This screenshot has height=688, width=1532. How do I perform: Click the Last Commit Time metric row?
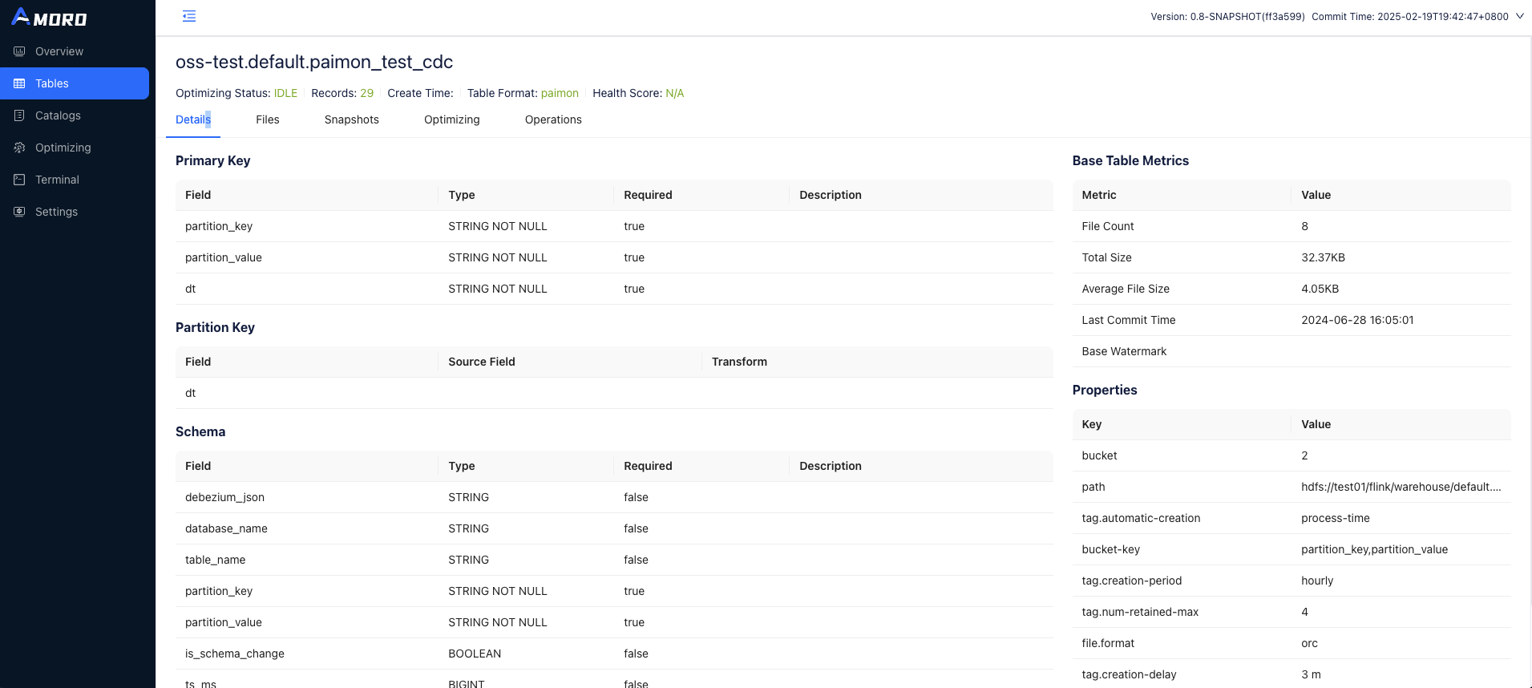[x=1291, y=320]
